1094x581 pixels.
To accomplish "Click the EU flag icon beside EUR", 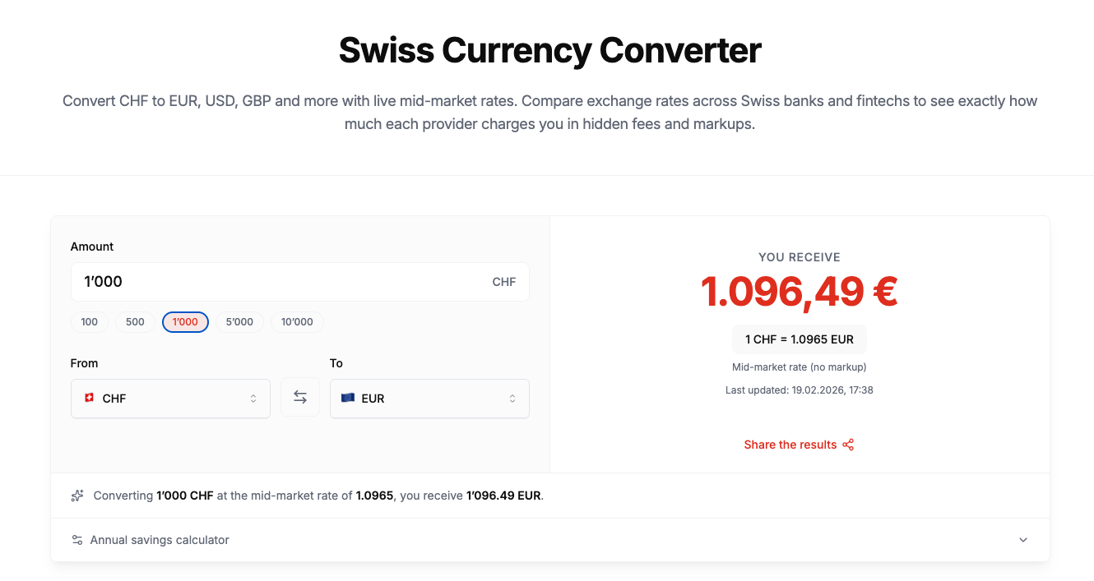I will [348, 398].
